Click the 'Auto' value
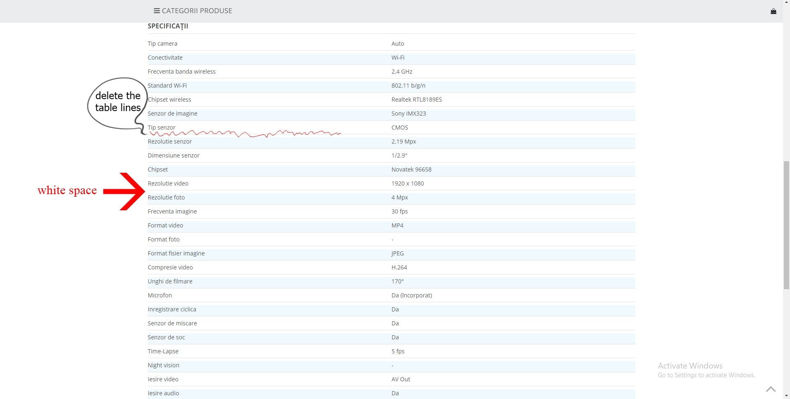This screenshot has width=790, height=399. tap(397, 44)
